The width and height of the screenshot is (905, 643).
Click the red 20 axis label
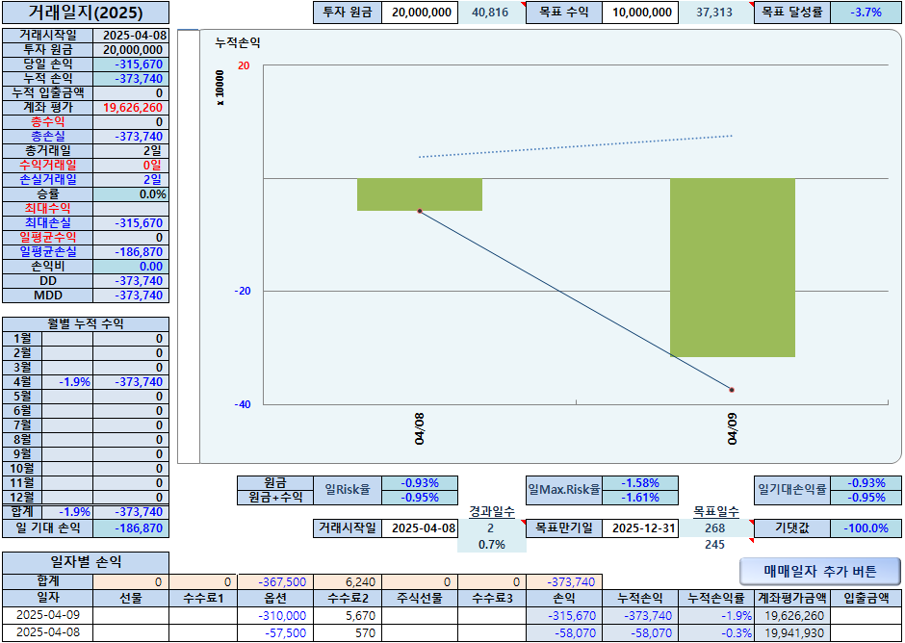(244, 65)
